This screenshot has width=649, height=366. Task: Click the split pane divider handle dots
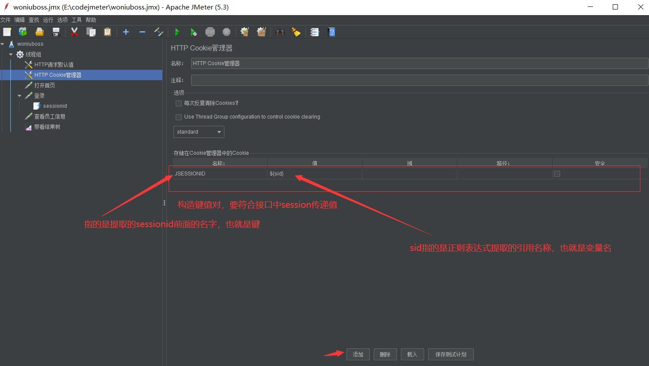click(164, 203)
